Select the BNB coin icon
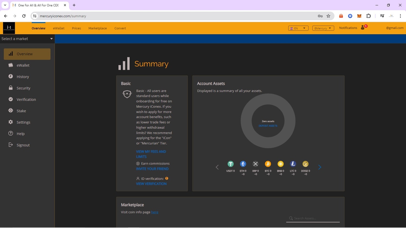This screenshot has height=228, width=406. pos(281,164)
